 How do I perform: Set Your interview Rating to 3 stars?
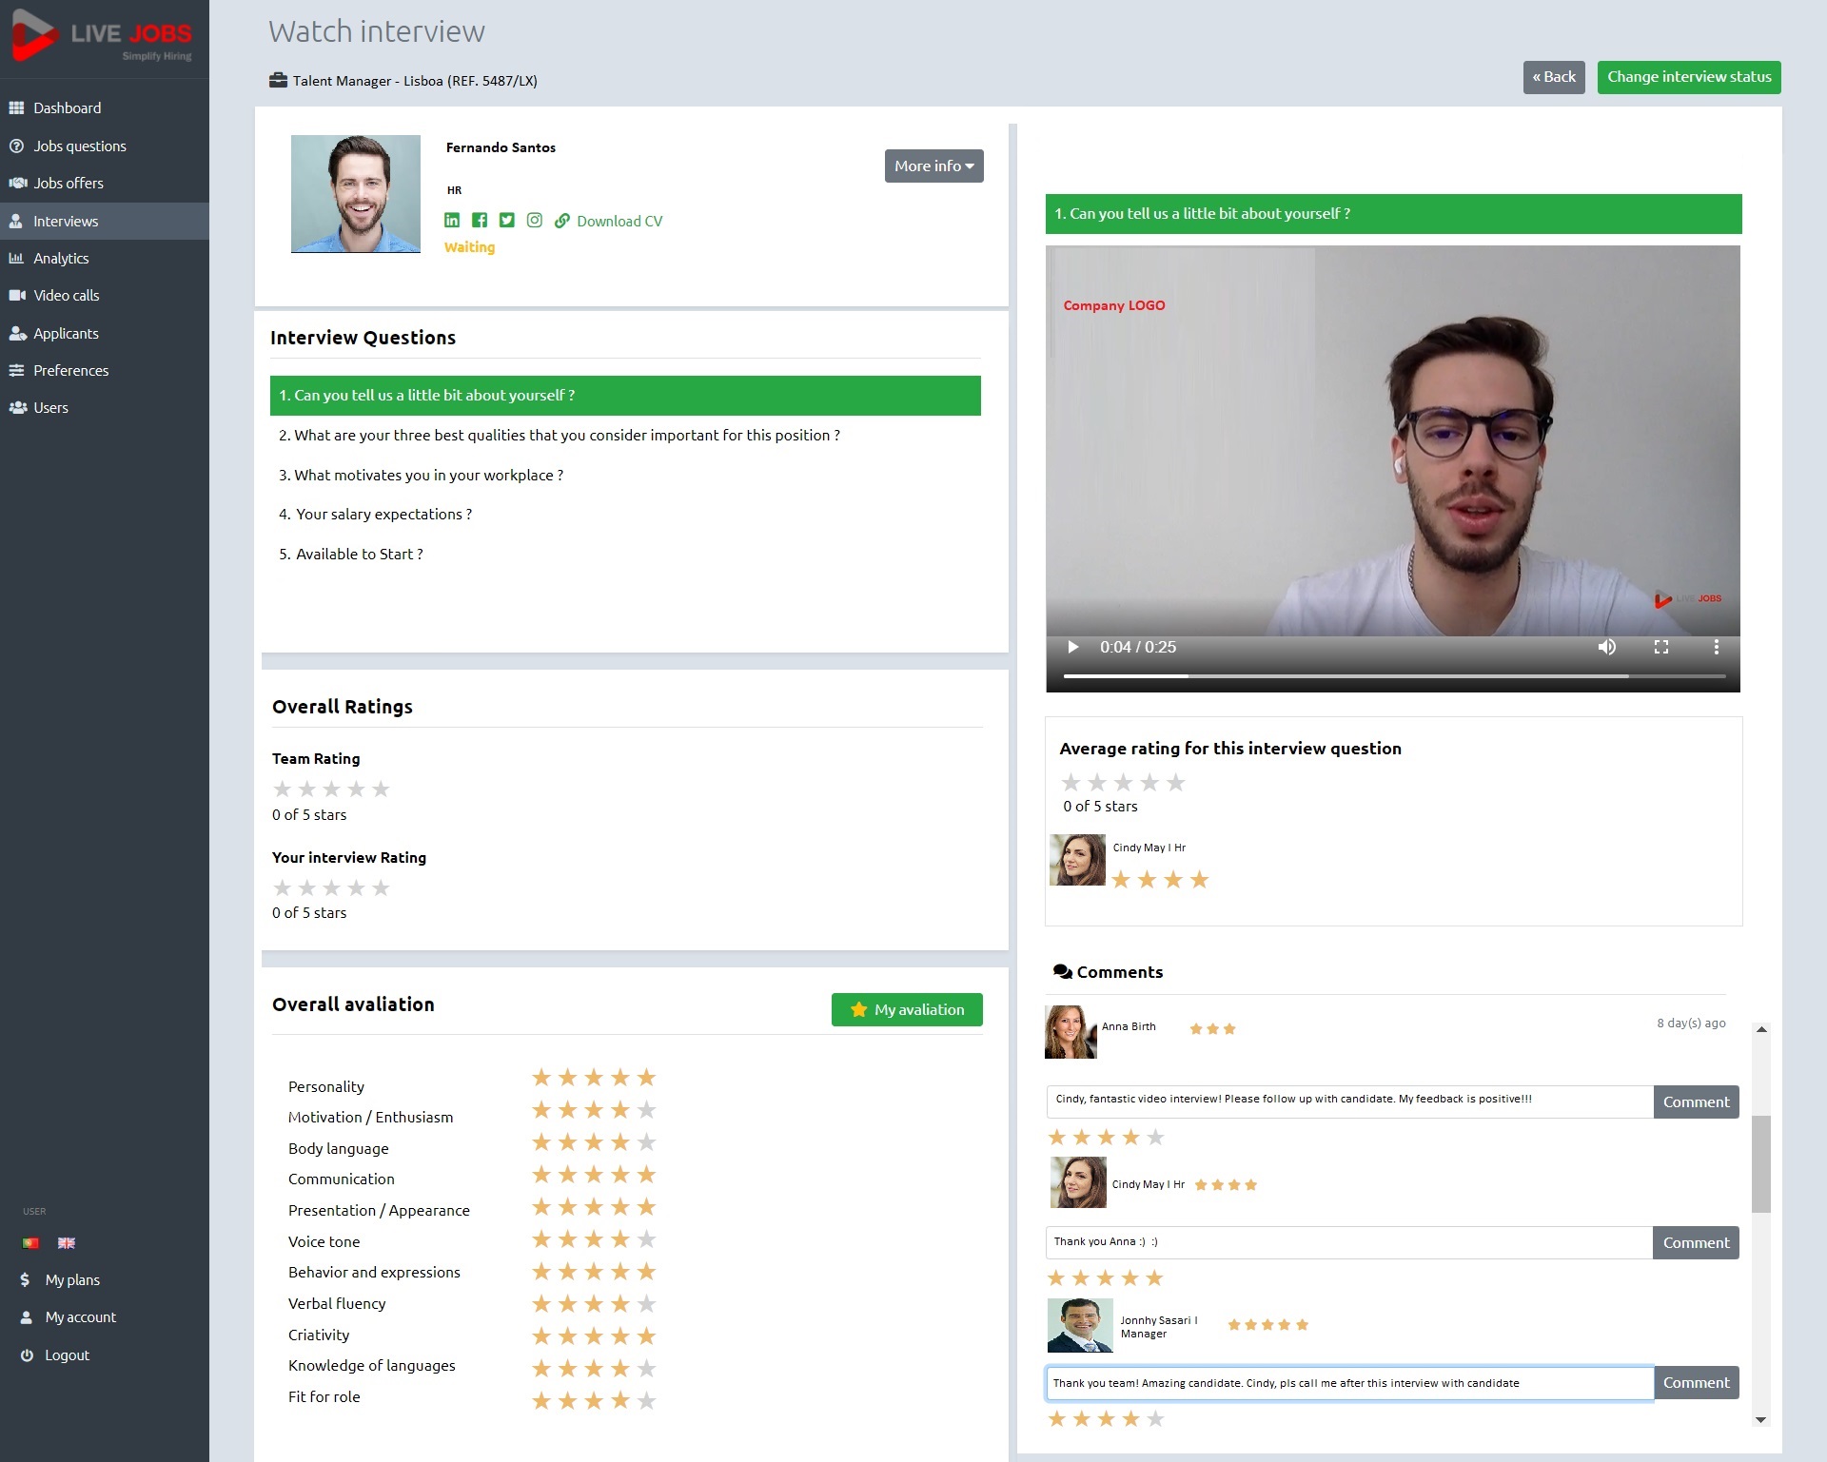[331, 887]
